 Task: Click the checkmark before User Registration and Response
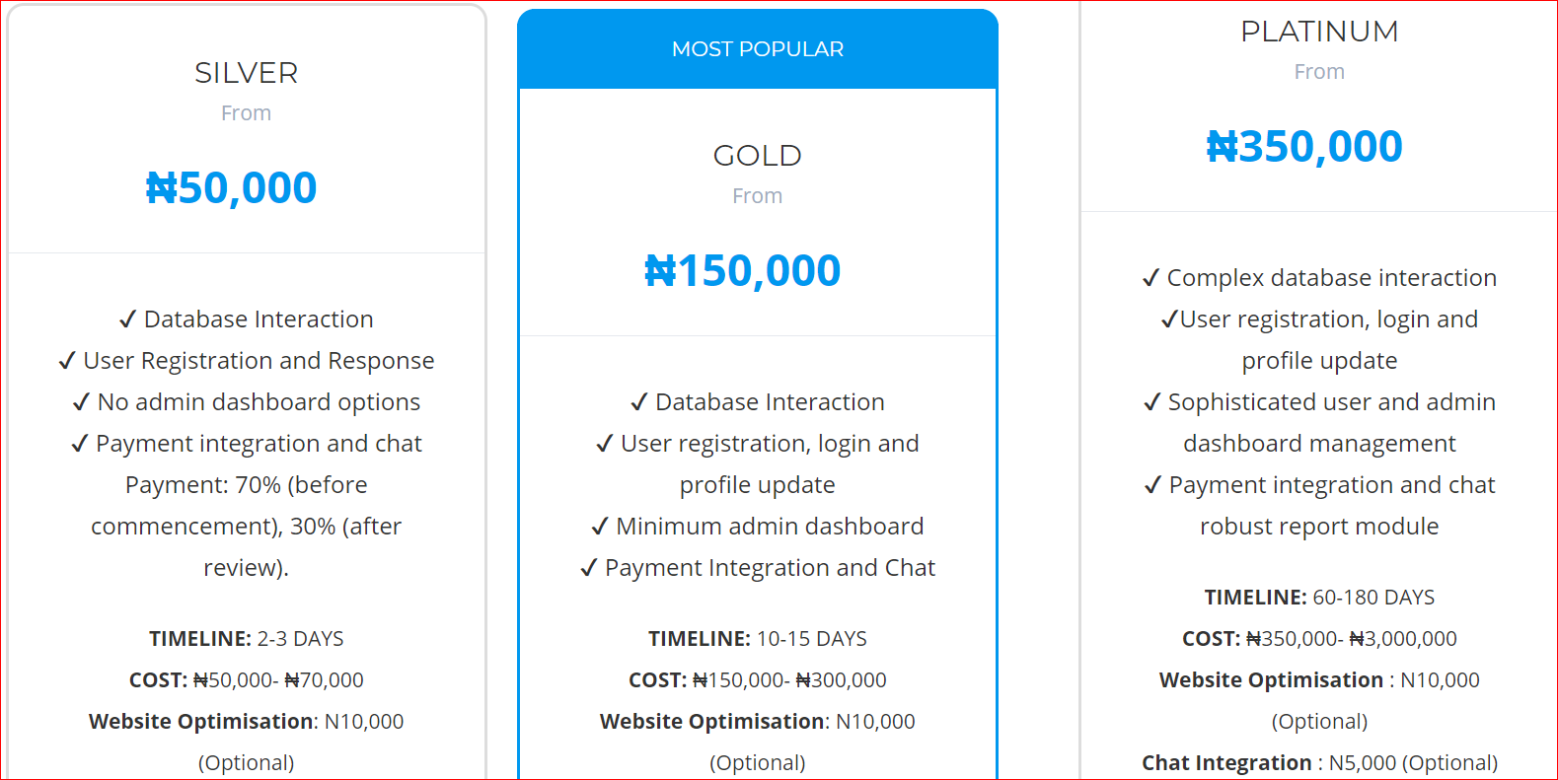(x=67, y=361)
